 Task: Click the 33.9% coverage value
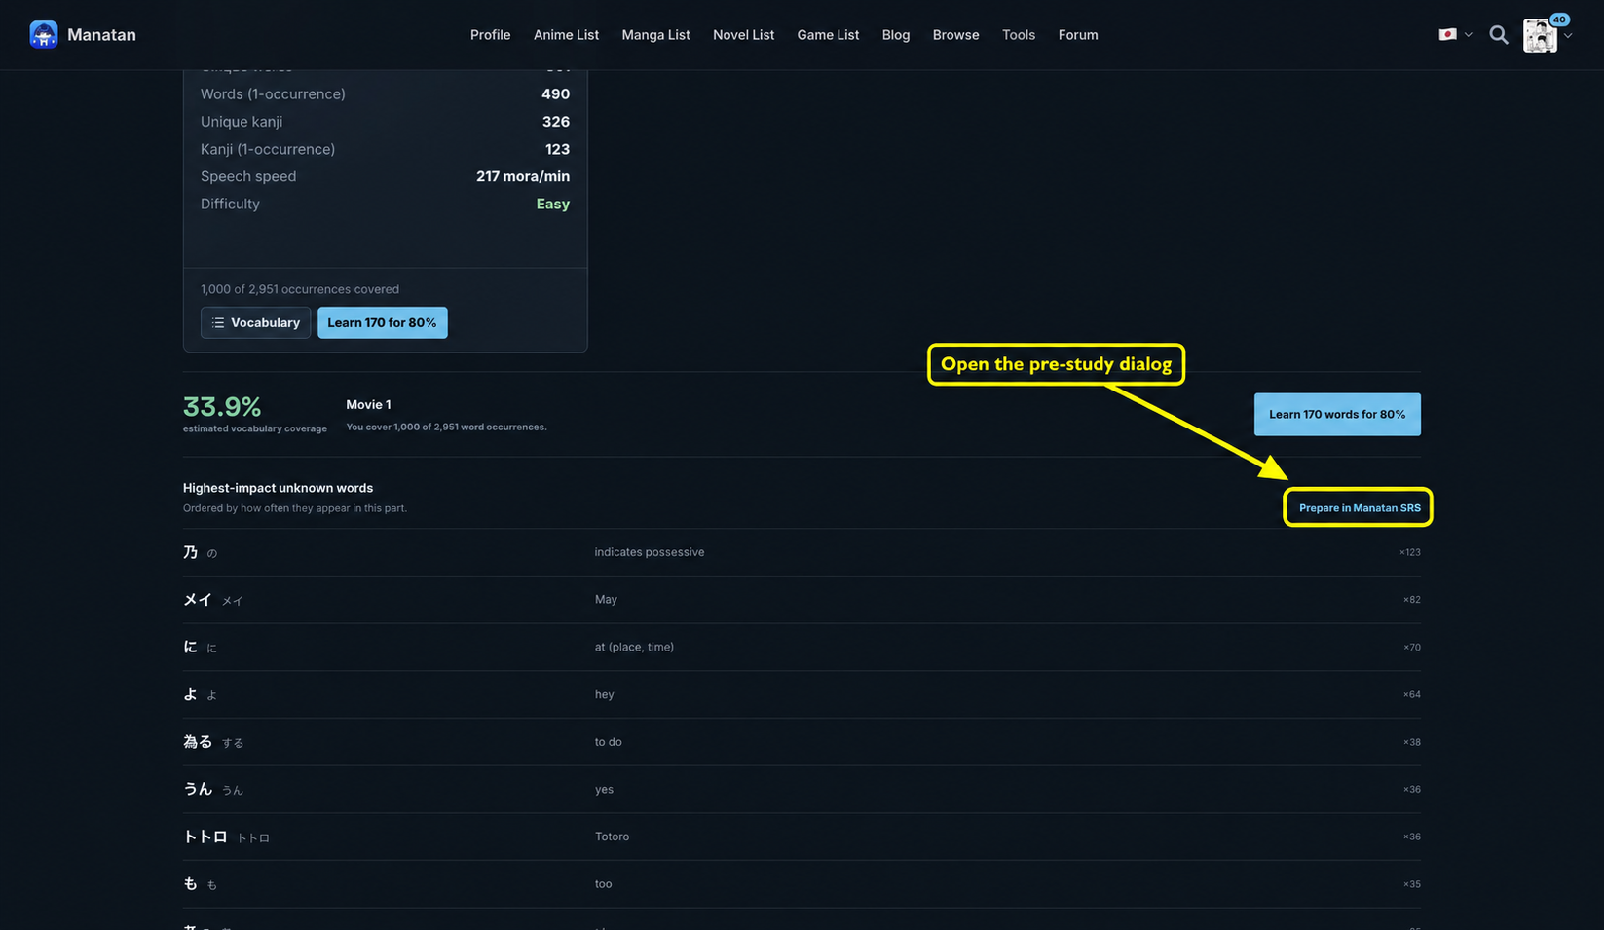tap(222, 406)
